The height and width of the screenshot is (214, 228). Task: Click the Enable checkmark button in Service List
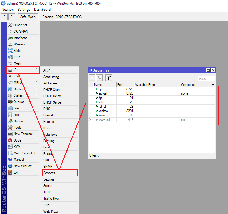pyautogui.click(x=92, y=78)
